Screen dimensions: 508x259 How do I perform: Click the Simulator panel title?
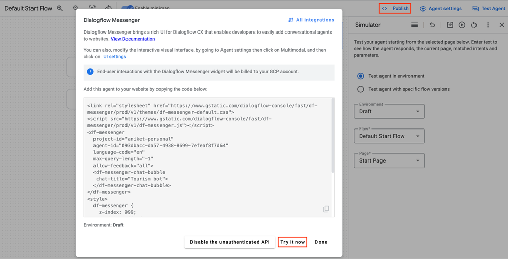pyautogui.click(x=368, y=25)
